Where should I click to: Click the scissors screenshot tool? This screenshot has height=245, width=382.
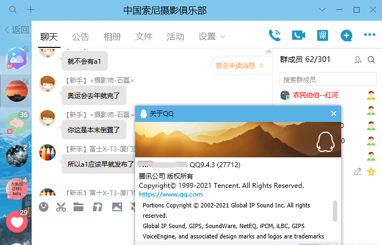61,207
